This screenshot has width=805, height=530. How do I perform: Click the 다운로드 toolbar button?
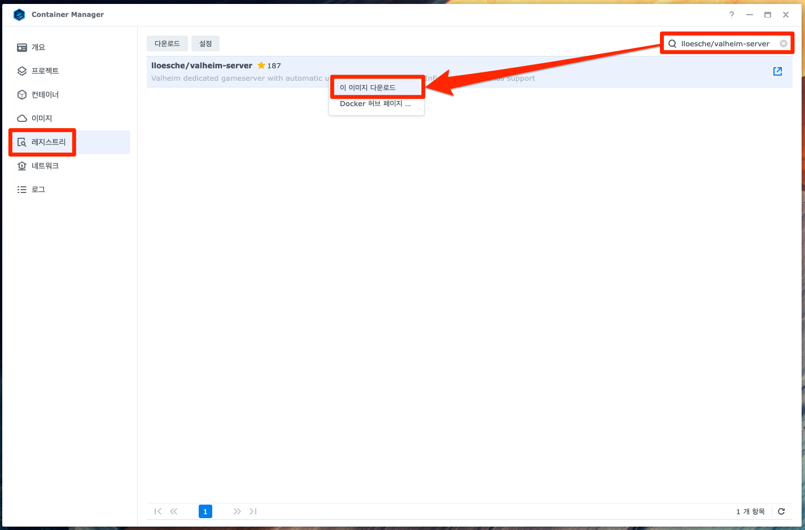pos(167,43)
